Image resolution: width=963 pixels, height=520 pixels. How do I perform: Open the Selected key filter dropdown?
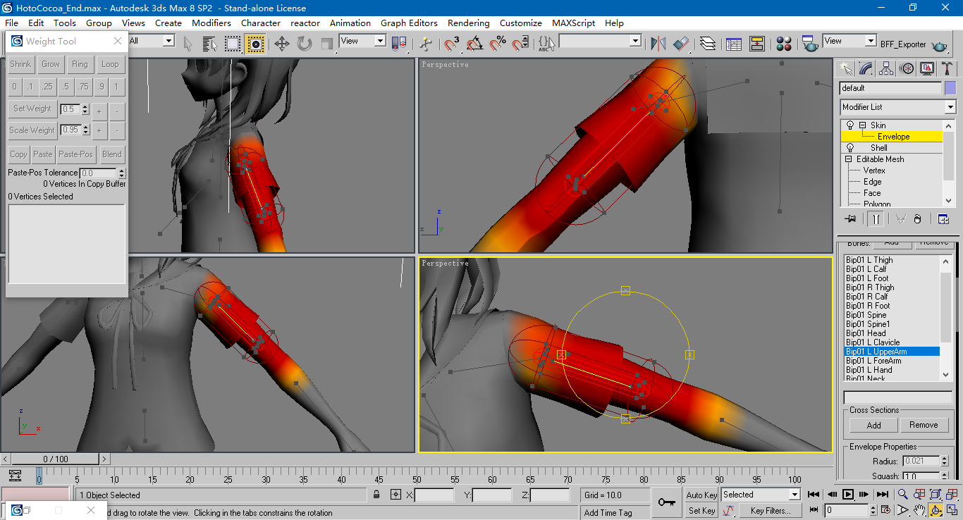(x=795, y=495)
